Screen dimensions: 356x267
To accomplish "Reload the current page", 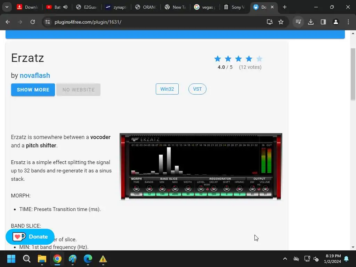I will point(33,22).
